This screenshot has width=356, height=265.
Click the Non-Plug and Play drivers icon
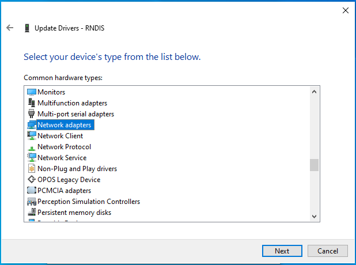click(32, 168)
